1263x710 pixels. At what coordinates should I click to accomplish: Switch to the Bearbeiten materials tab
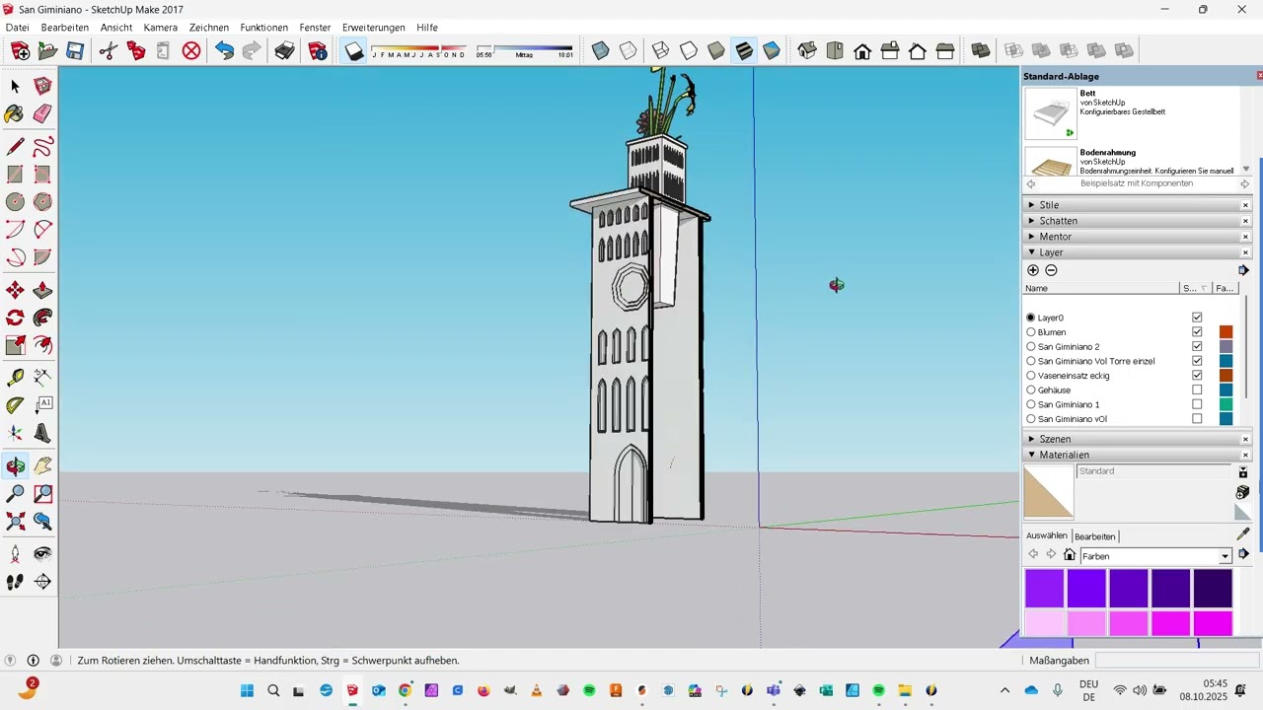coord(1095,536)
